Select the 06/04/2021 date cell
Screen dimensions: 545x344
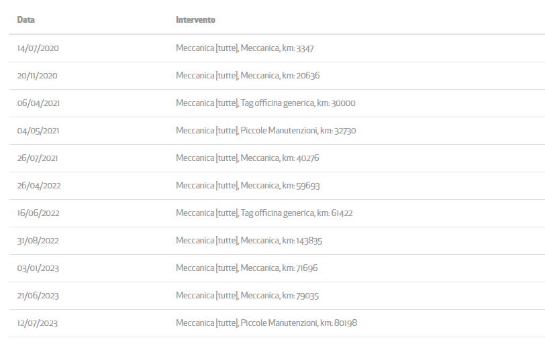pyautogui.click(x=39, y=103)
